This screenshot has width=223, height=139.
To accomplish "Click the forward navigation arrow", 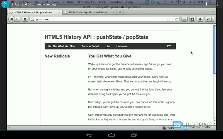I will pyautogui.click(x=17, y=19).
